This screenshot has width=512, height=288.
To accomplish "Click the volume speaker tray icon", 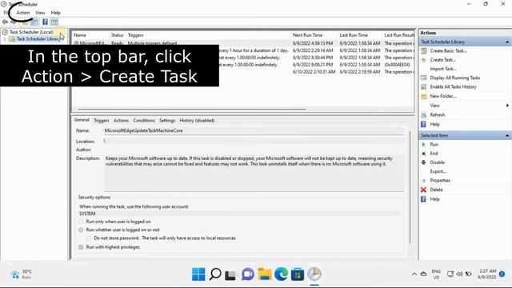I will point(459,274).
